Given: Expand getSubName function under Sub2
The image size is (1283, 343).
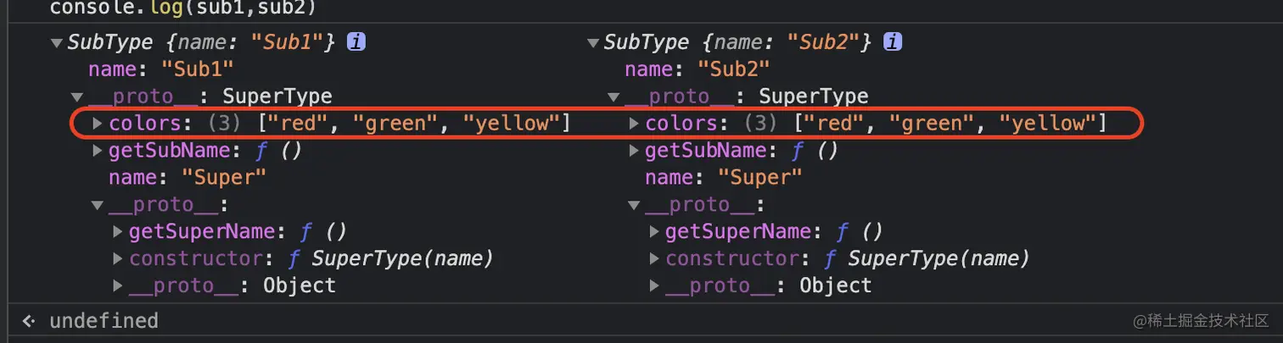Looking at the screenshot, I should (x=634, y=151).
